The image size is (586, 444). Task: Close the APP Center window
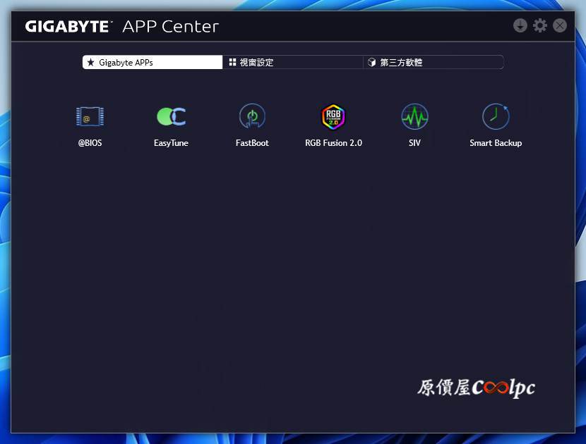(x=560, y=26)
